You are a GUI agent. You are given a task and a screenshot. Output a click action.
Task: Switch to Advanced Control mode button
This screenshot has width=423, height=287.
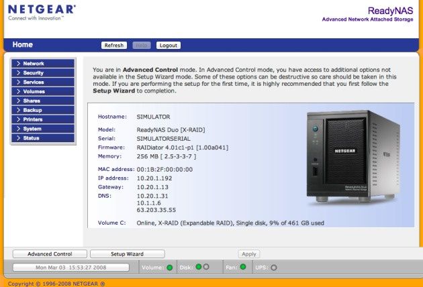(x=50, y=254)
